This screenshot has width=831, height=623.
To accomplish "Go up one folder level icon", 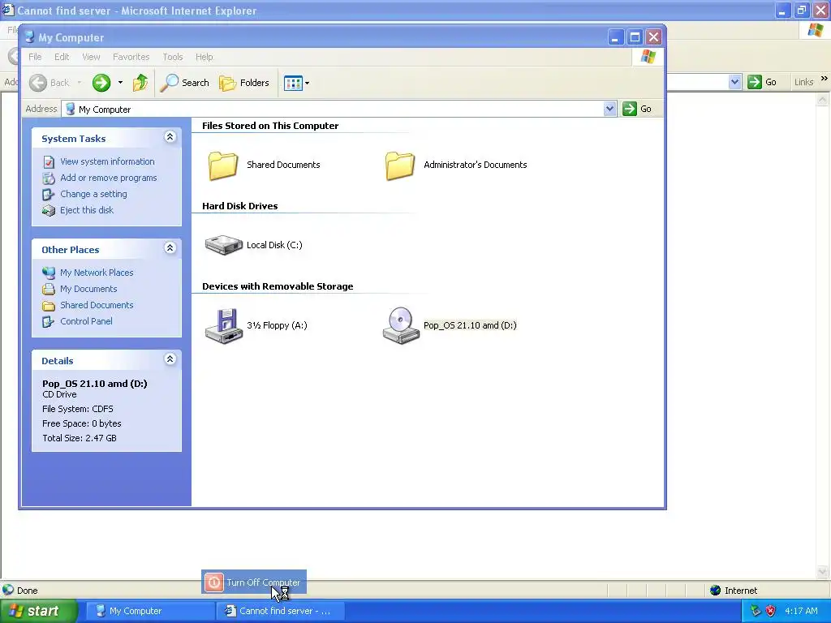I will tap(140, 83).
